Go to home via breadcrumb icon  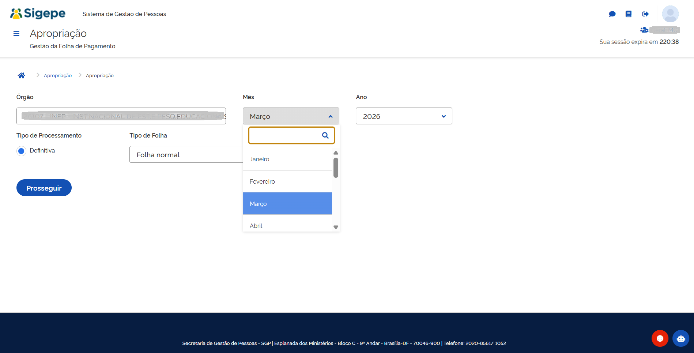click(x=22, y=75)
